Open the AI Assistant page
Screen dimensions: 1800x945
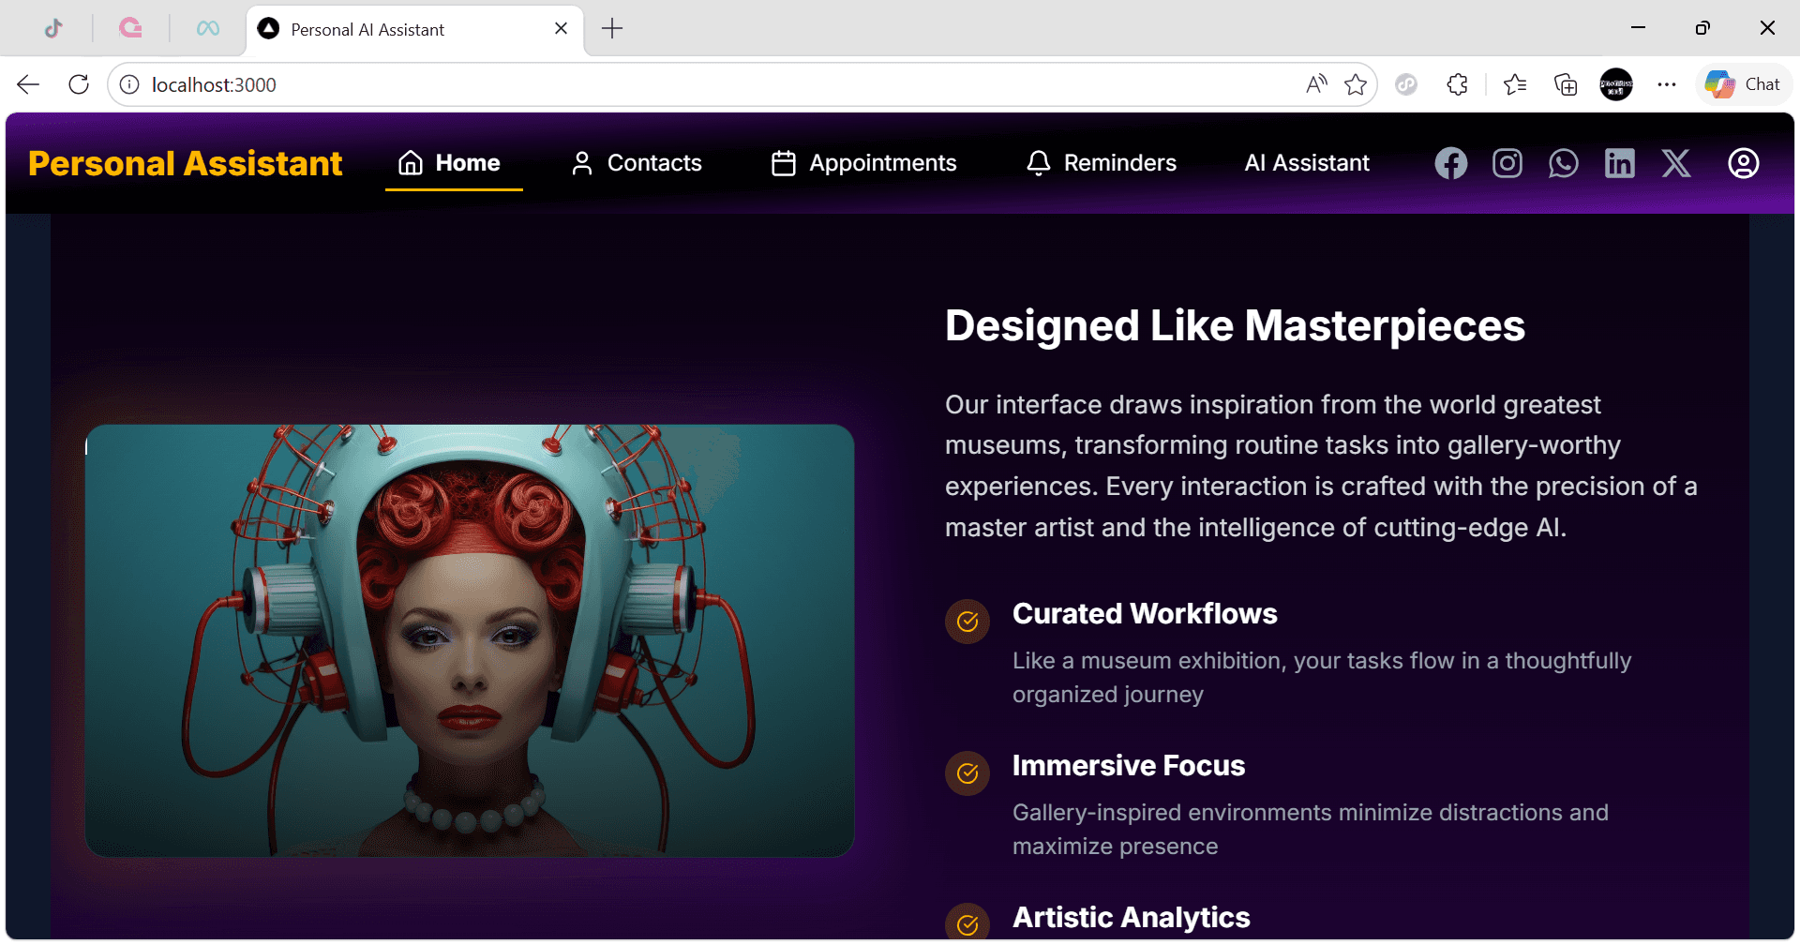click(x=1307, y=163)
